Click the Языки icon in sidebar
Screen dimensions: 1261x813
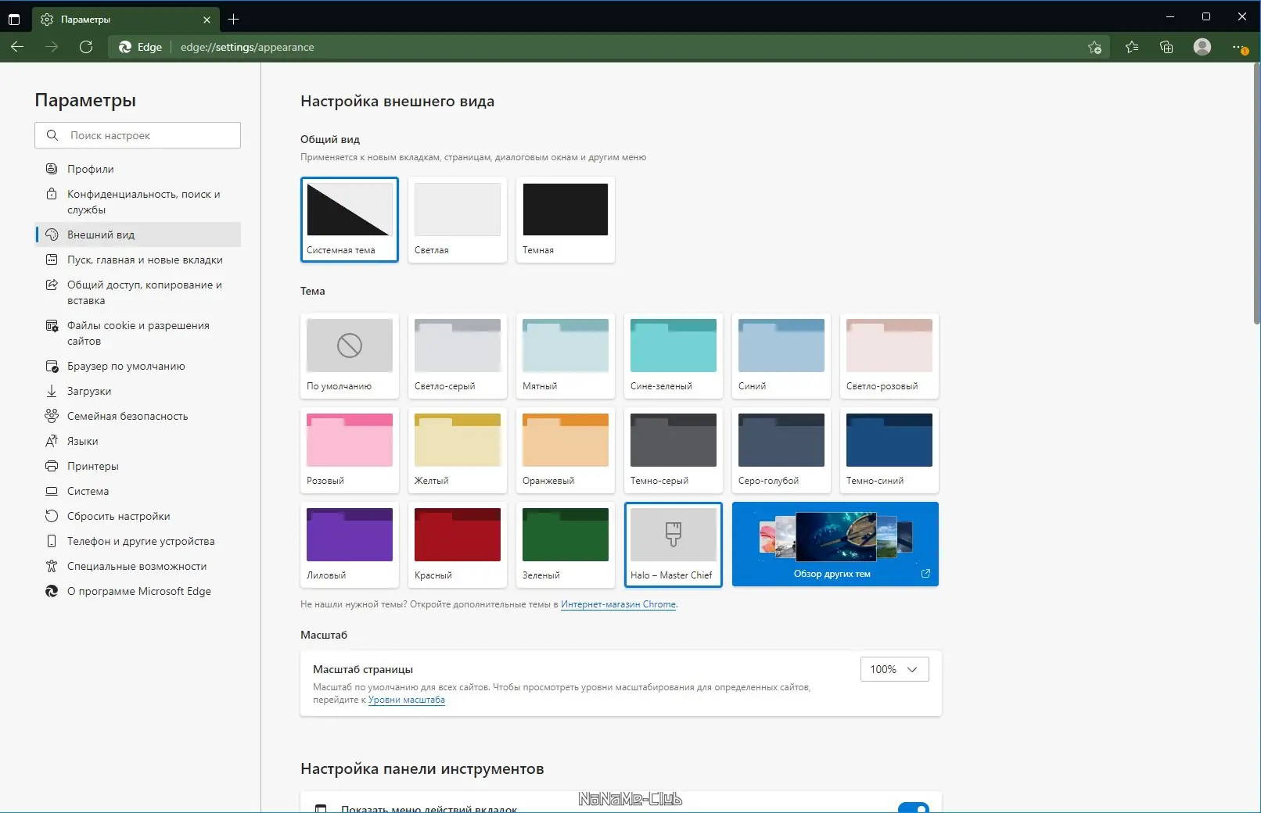click(52, 441)
